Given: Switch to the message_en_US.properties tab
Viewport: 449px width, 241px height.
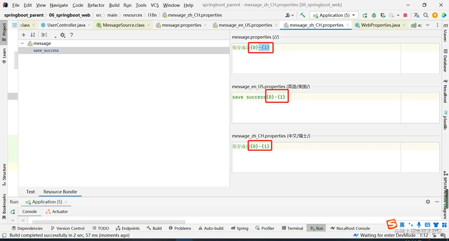Looking at the screenshot, I should click(245, 25).
